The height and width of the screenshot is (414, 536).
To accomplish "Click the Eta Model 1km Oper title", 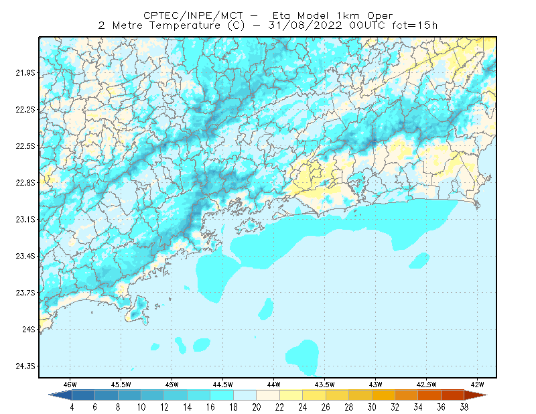I will (332, 15).
